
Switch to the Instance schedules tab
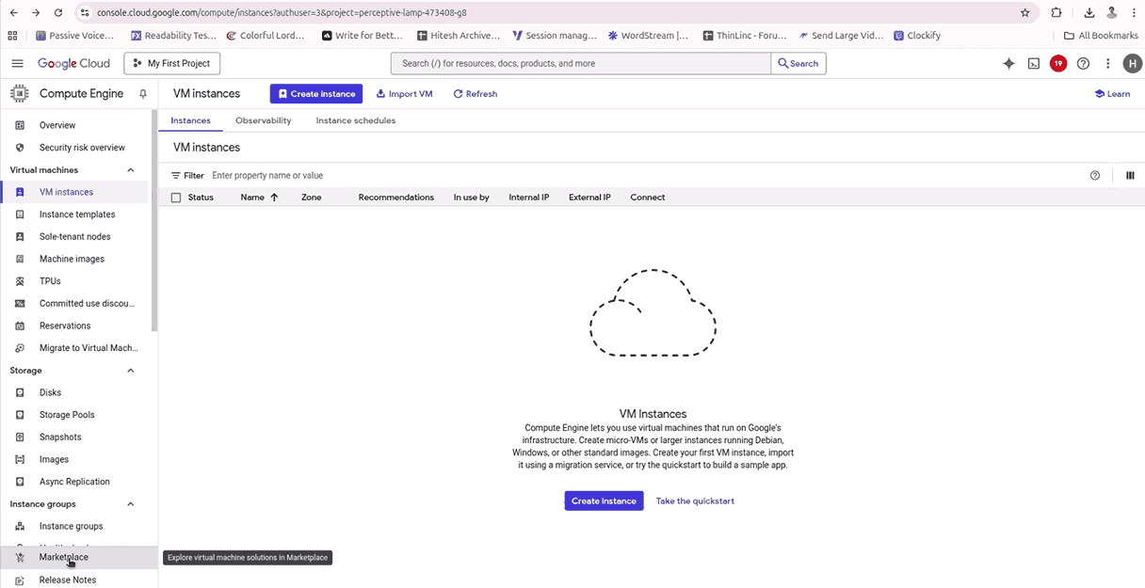click(x=355, y=120)
